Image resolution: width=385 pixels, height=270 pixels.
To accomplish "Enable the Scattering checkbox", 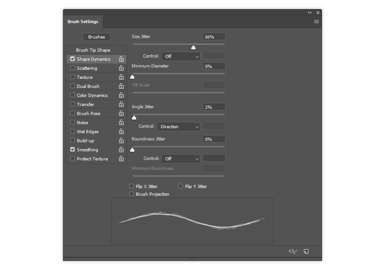I will coord(72,68).
